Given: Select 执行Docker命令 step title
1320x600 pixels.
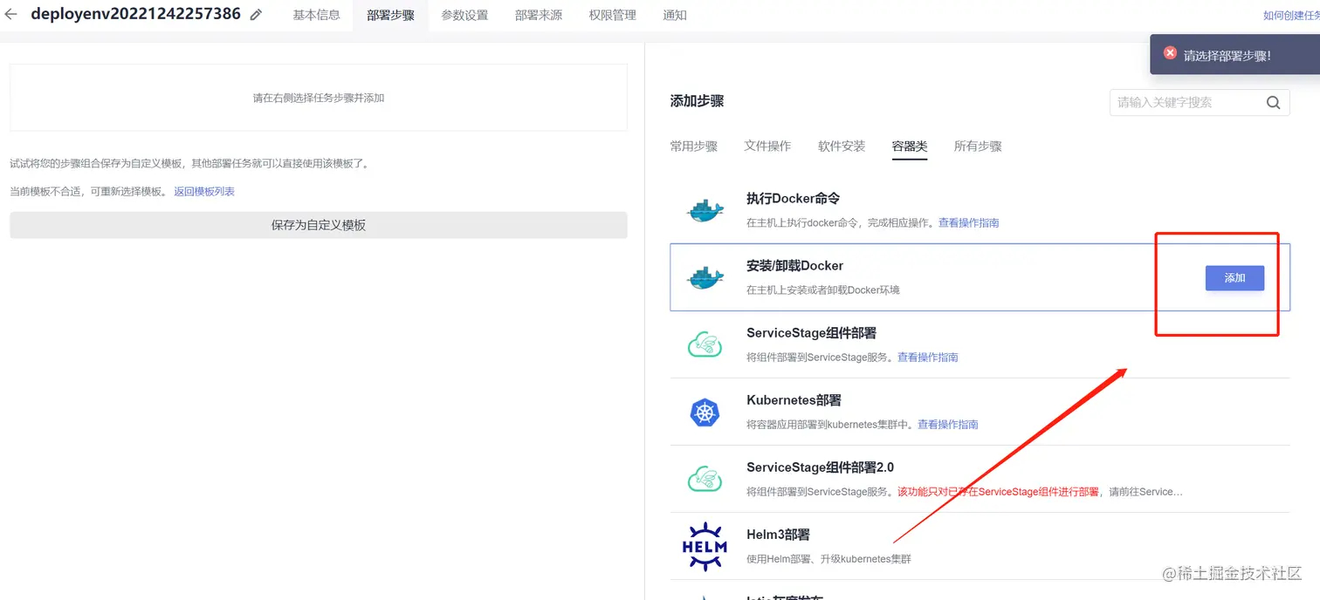Looking at the screenshot, I should point(794,199).
